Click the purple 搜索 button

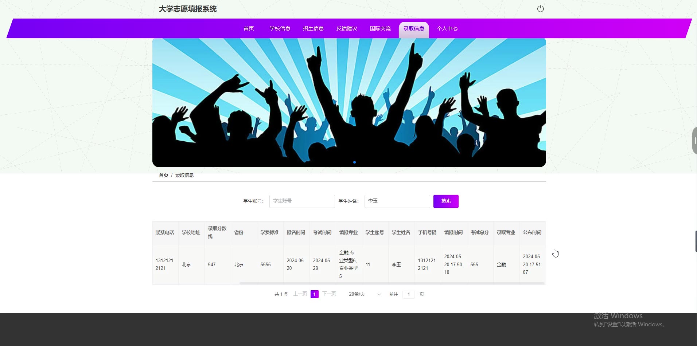446,201
